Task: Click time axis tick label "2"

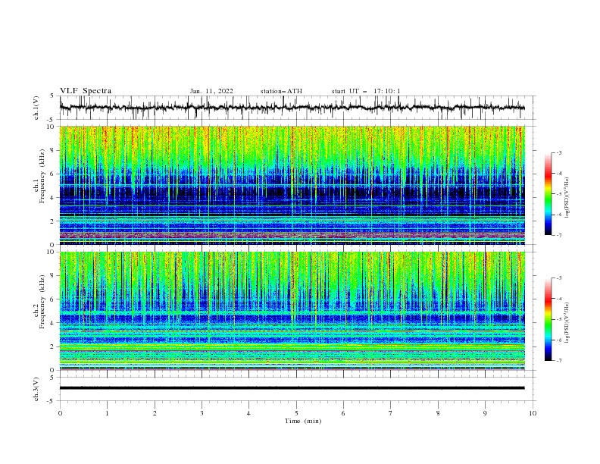Action: [x=155, y=413]
